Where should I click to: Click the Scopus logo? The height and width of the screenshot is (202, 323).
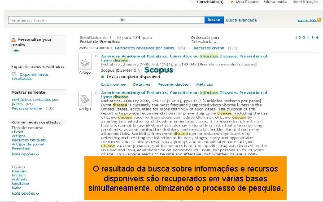(159, 70)
